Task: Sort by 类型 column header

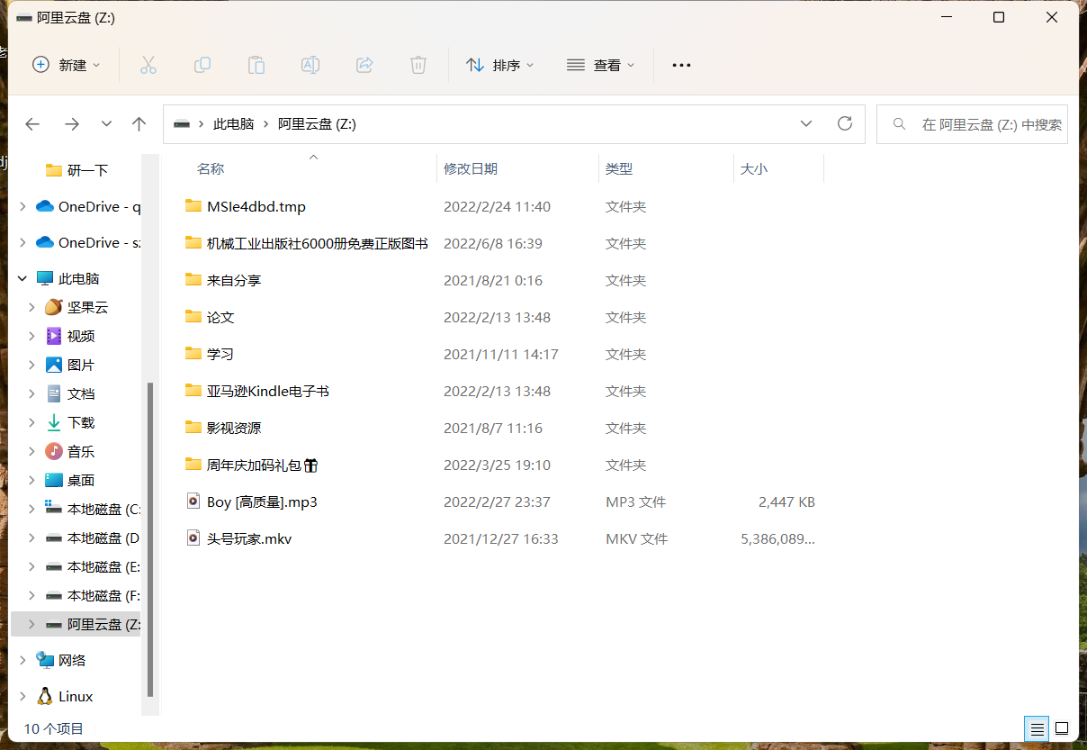Action: pyautogui.click(x=619, y=168)
